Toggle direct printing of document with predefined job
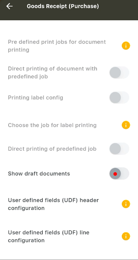Image resolution: width=138 pixels, height=260 pixels. (119, 73)
